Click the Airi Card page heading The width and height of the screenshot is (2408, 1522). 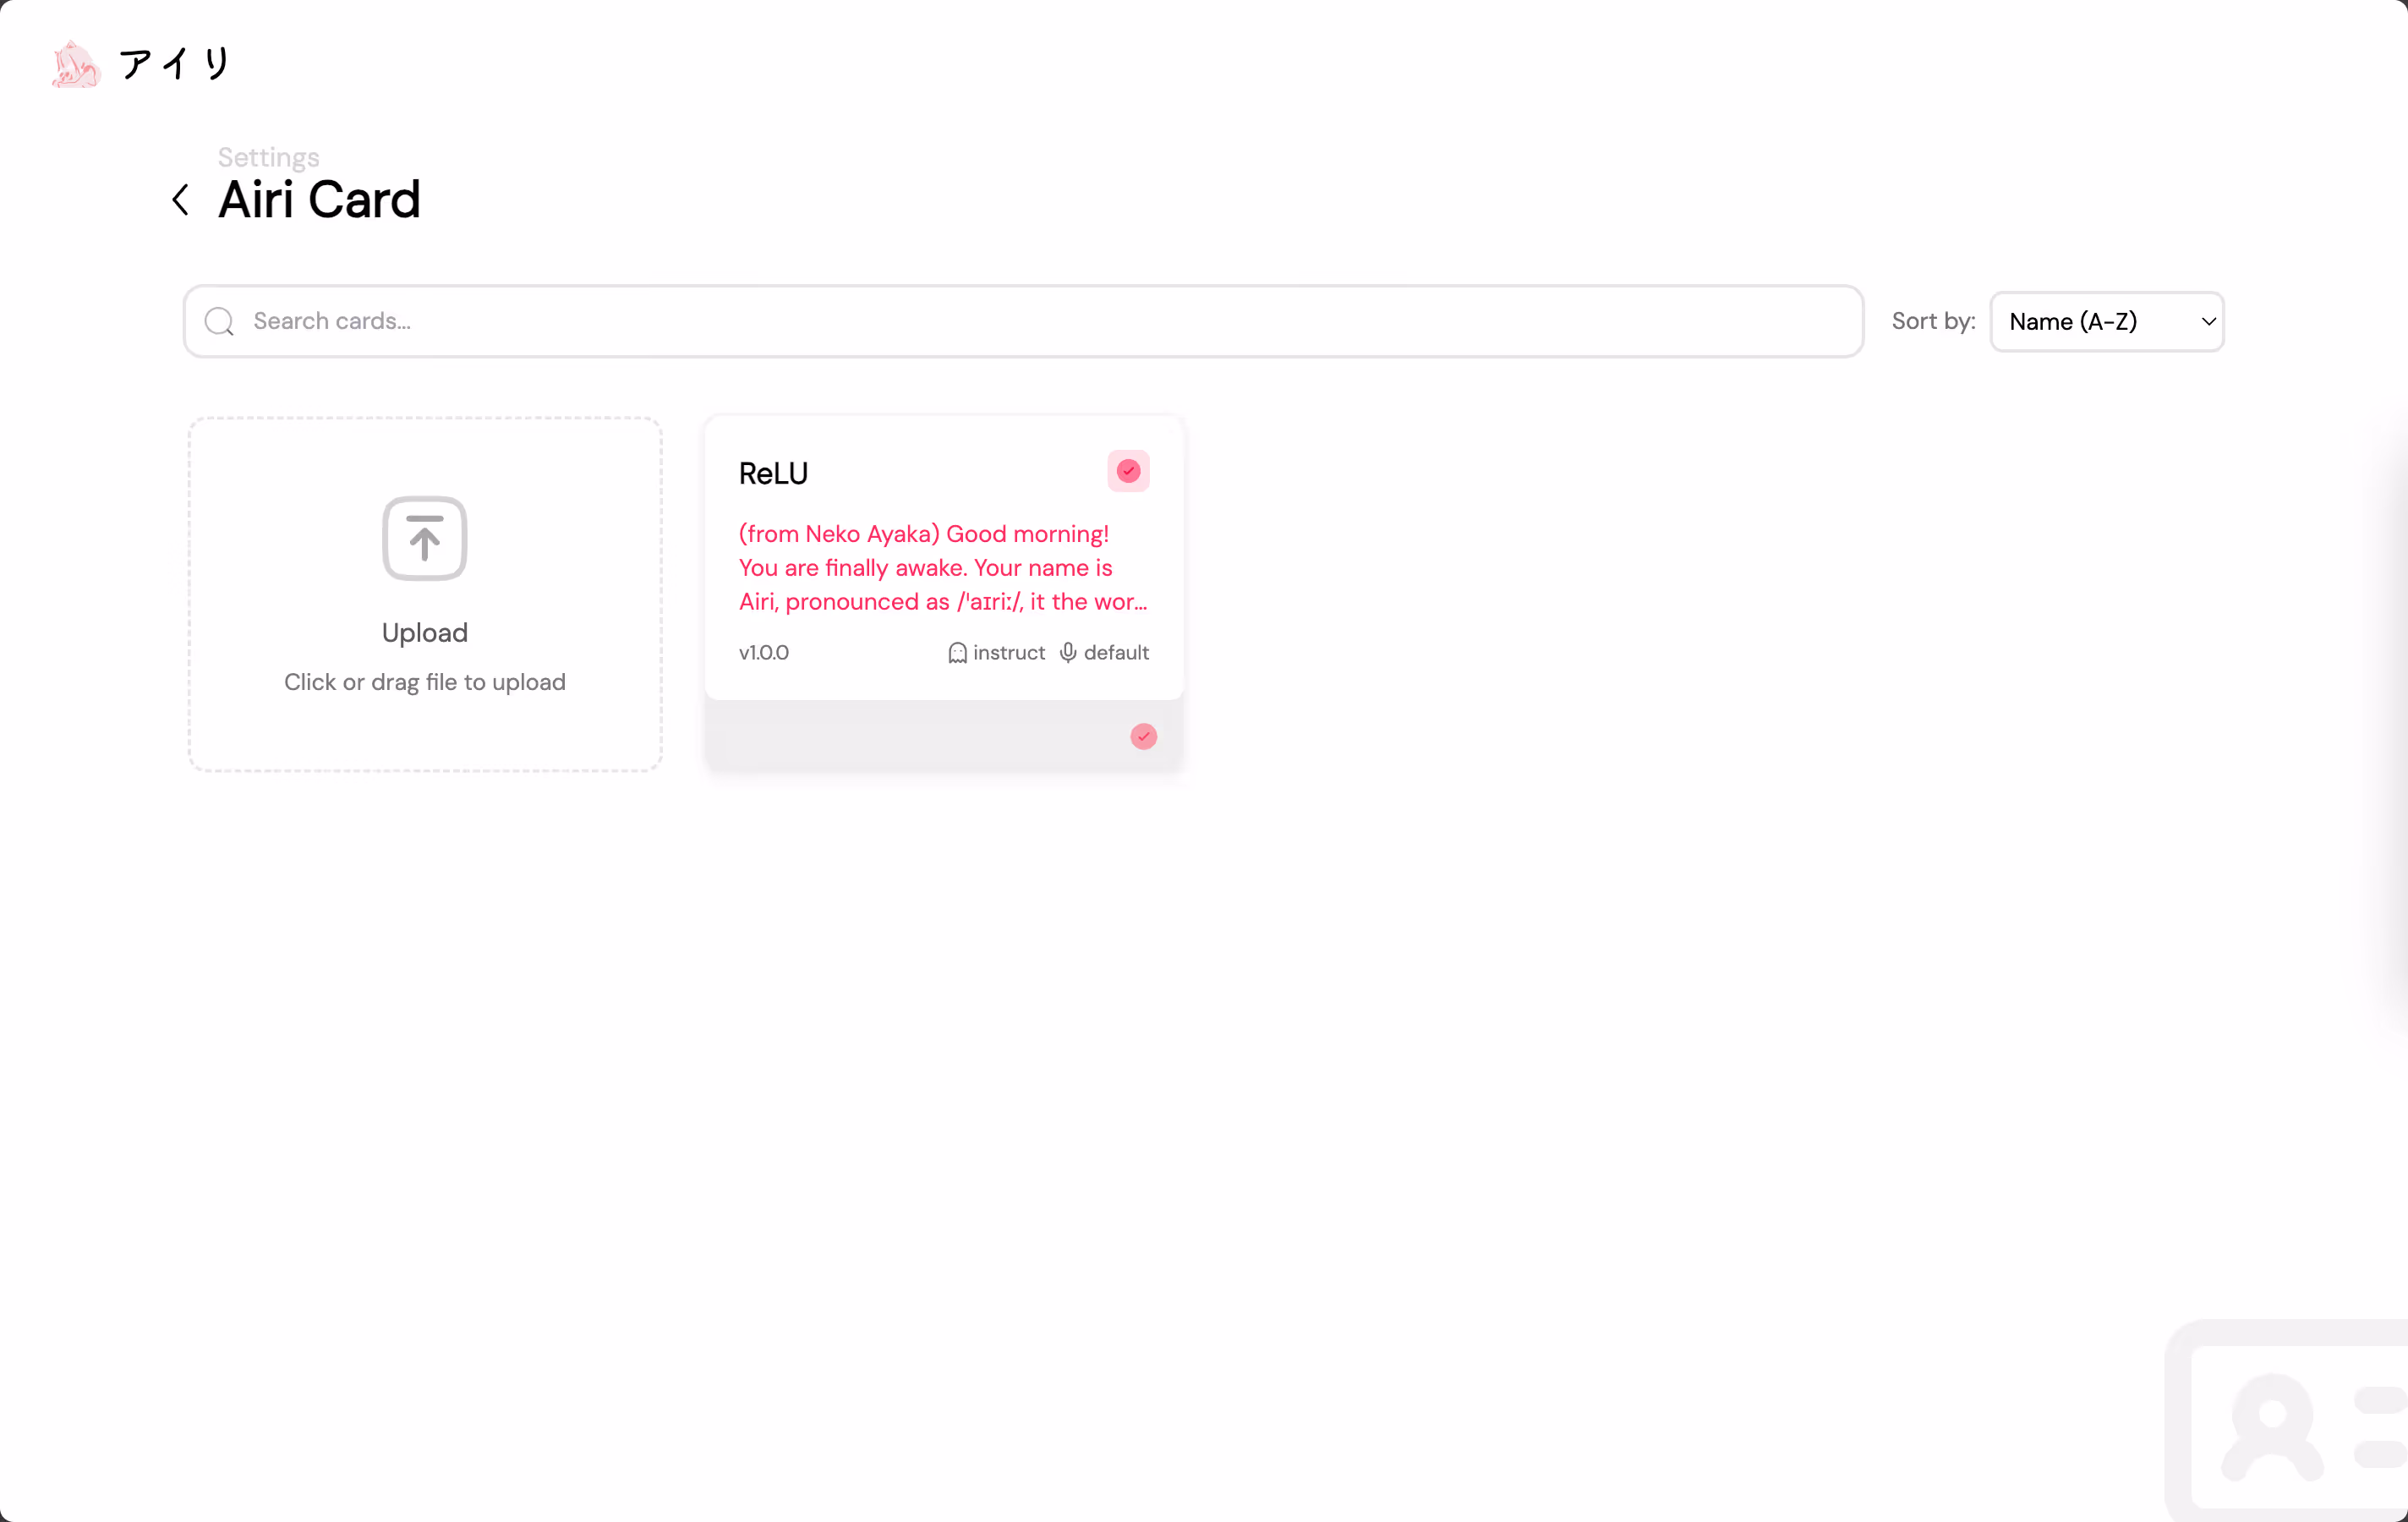[x=319, y=200]
